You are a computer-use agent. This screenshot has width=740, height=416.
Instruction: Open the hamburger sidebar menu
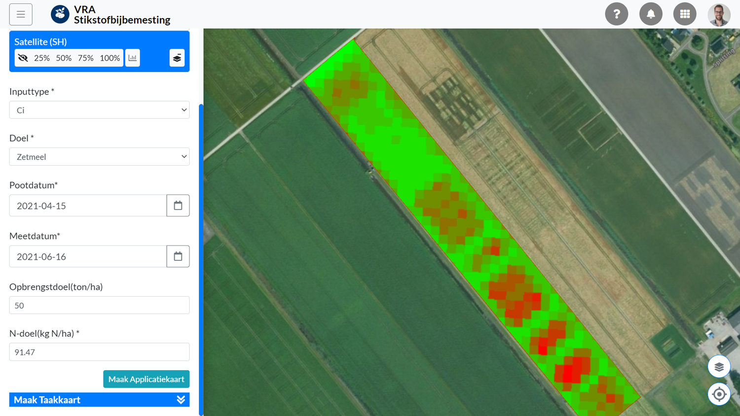(x=21, y=14)
